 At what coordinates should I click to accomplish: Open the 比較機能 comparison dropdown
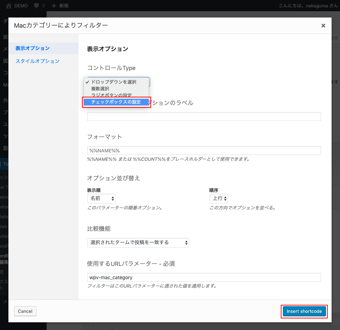(138, 243)
